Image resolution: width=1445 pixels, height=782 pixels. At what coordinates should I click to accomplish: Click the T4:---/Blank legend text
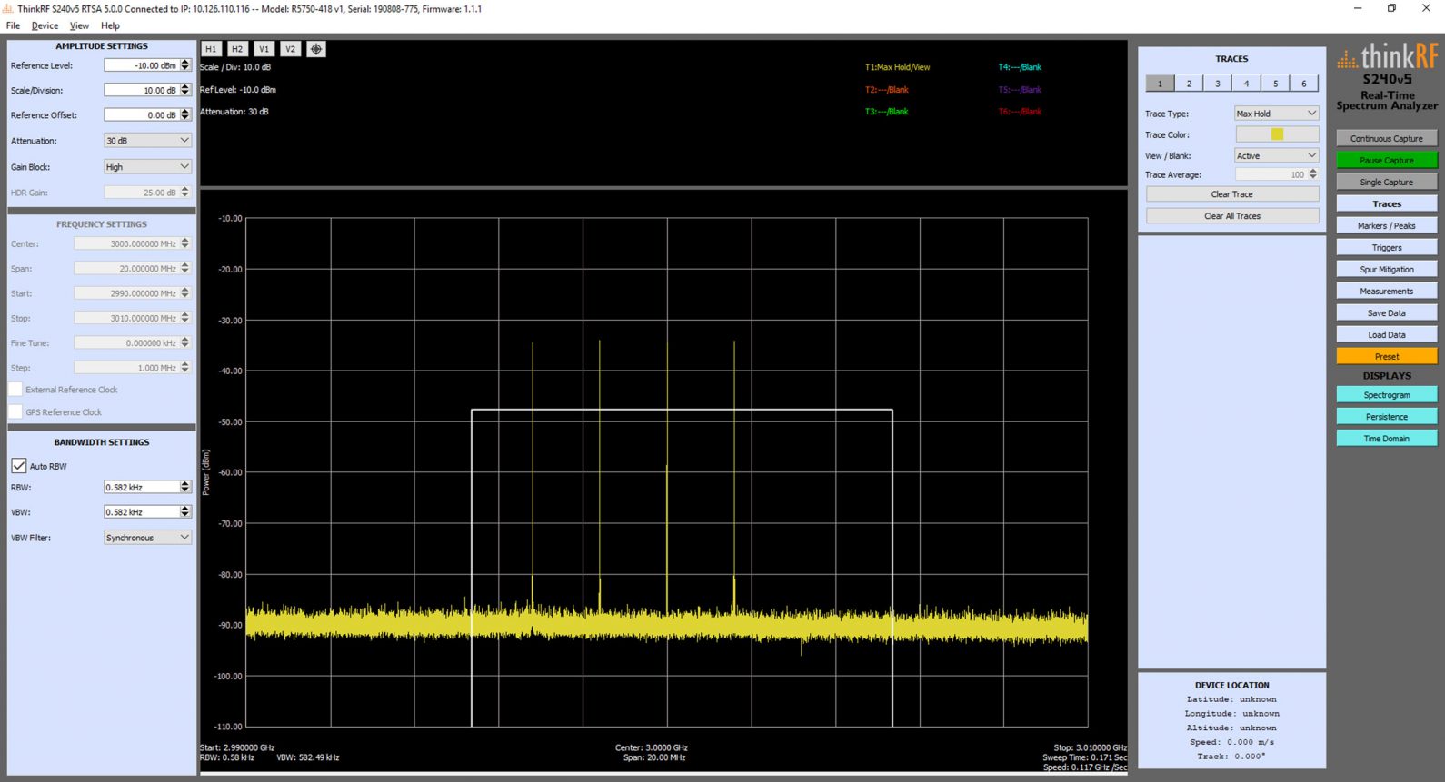(1020, 67)
